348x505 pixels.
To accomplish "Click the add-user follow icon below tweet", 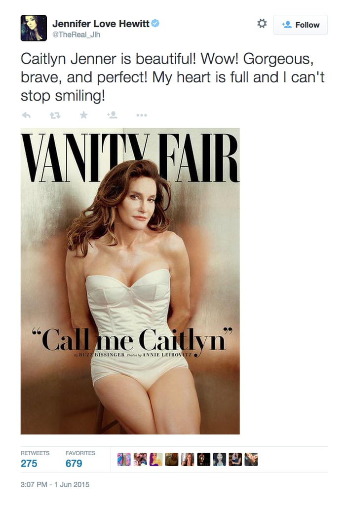I will [112, 114].
